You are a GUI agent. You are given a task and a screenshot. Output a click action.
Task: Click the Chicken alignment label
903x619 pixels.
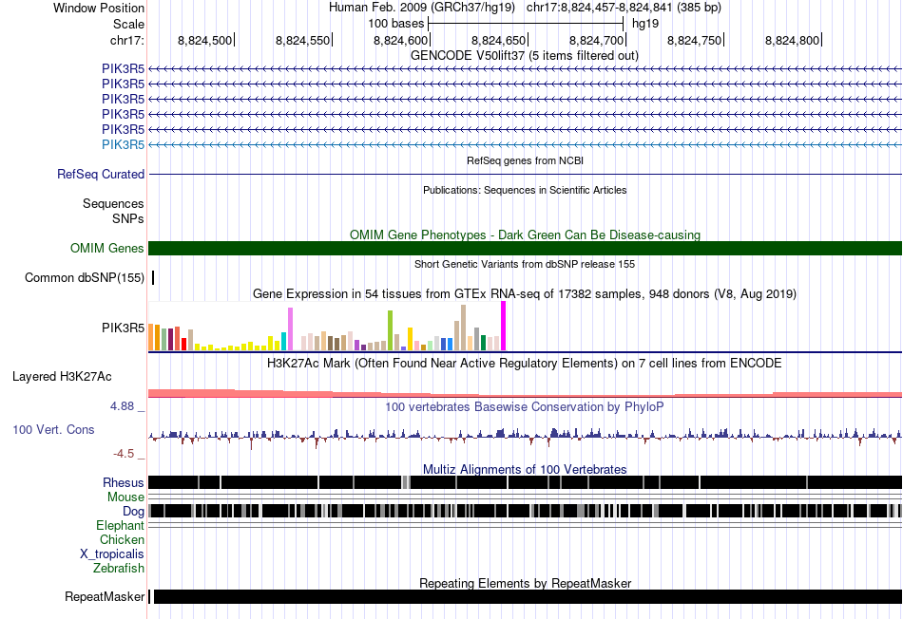pos(122,539)
